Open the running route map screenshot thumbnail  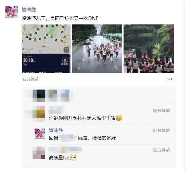pyautogui.click(x=46, y=49)
